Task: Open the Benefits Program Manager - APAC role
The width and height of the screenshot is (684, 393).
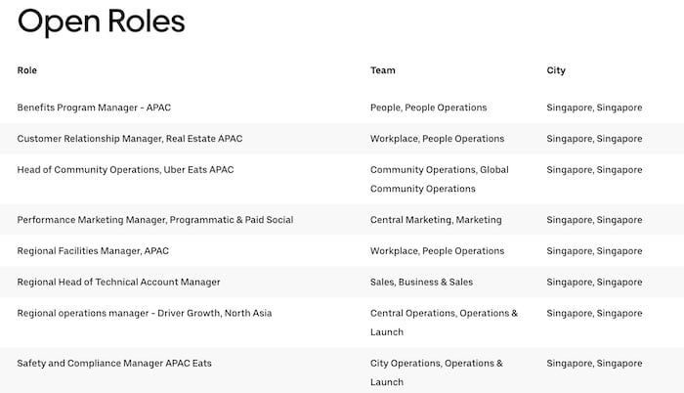Action: click(94, 108)
